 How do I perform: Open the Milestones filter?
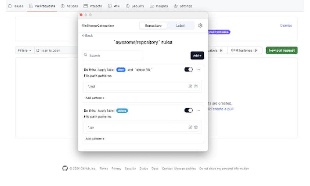click(244, 51)
